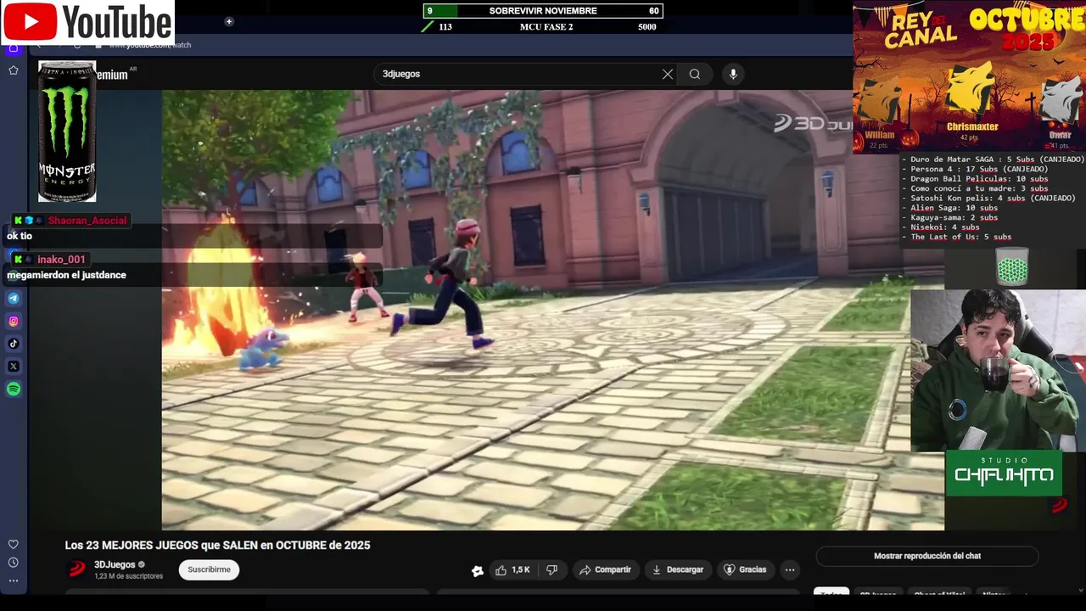The image size is (1086, 611).
Task: Open the three-dot sidebar options
Action: click(14, 581)
